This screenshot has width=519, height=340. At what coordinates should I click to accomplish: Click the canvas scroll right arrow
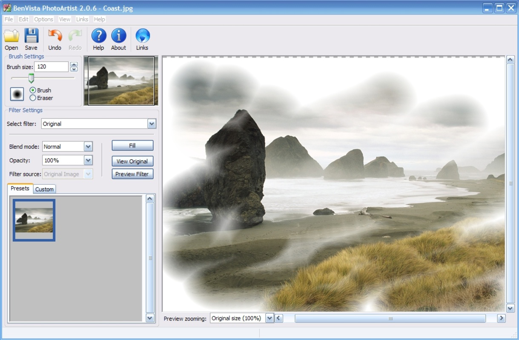click(501, 318)
